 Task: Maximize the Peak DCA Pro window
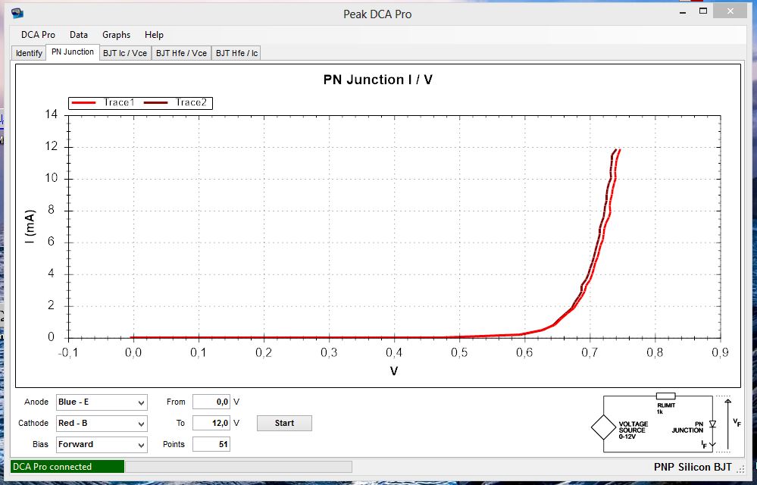(x=703, y=11)
